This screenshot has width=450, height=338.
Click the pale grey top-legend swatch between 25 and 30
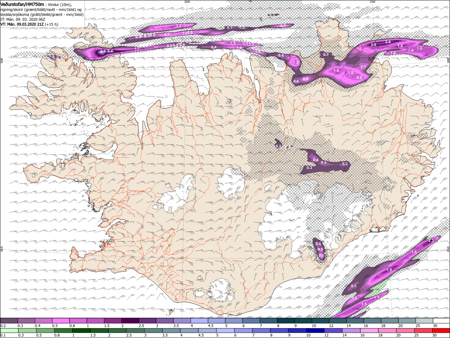[x=424, y=321]
